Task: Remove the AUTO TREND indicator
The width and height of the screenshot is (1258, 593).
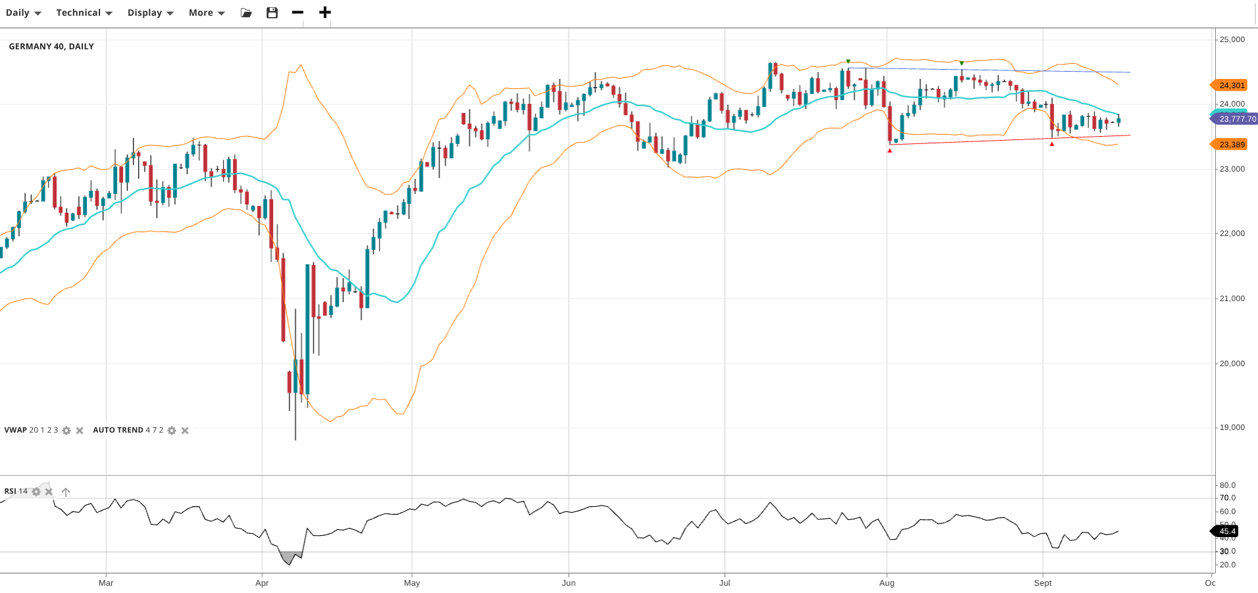Action: coord(185,431)
